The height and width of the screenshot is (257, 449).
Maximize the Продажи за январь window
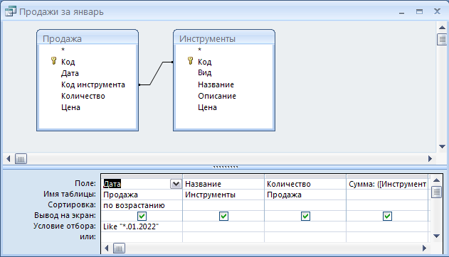[x=419, y=11]
